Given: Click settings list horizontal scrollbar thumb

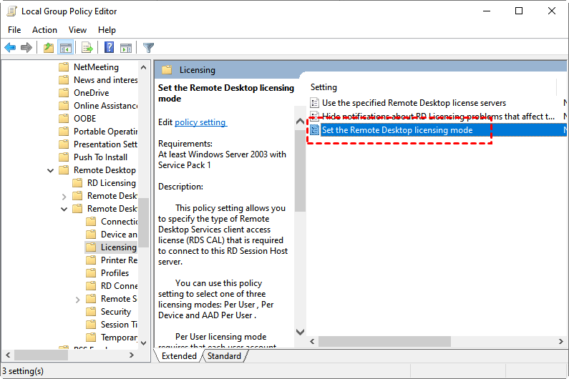Looking at the screenshot, I should pyautogui.click(x=384, y=341).
